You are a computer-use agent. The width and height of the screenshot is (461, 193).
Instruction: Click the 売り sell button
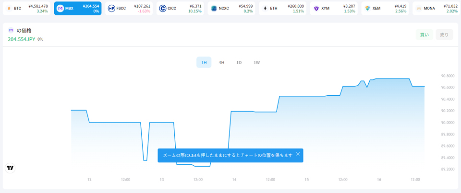tap(444, 34)
